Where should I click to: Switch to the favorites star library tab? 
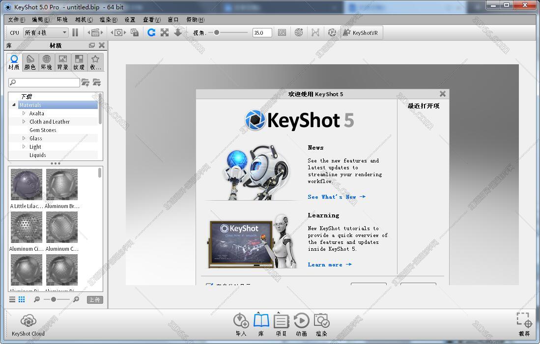(95, 62)
